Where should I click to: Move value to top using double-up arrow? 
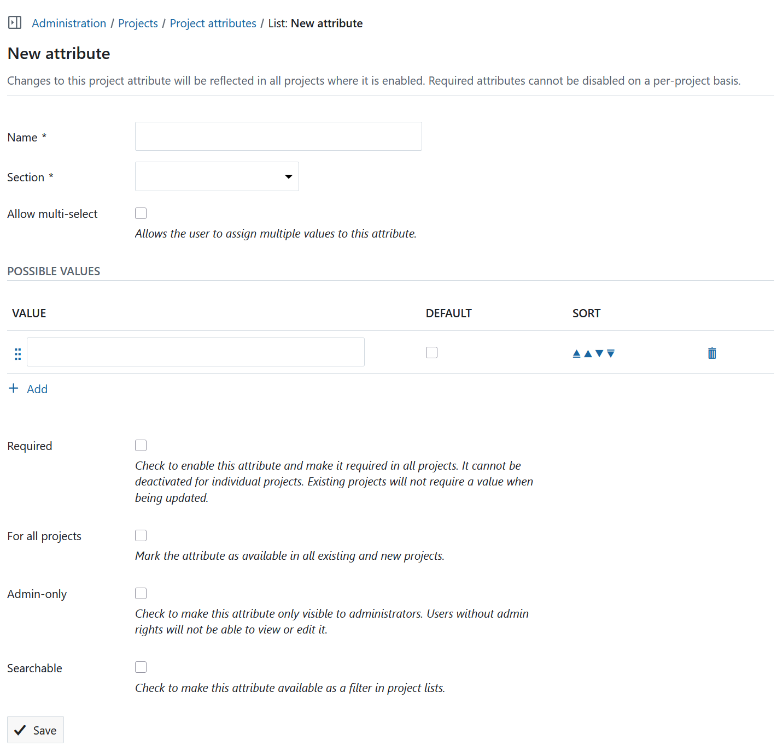coord(576,353)
